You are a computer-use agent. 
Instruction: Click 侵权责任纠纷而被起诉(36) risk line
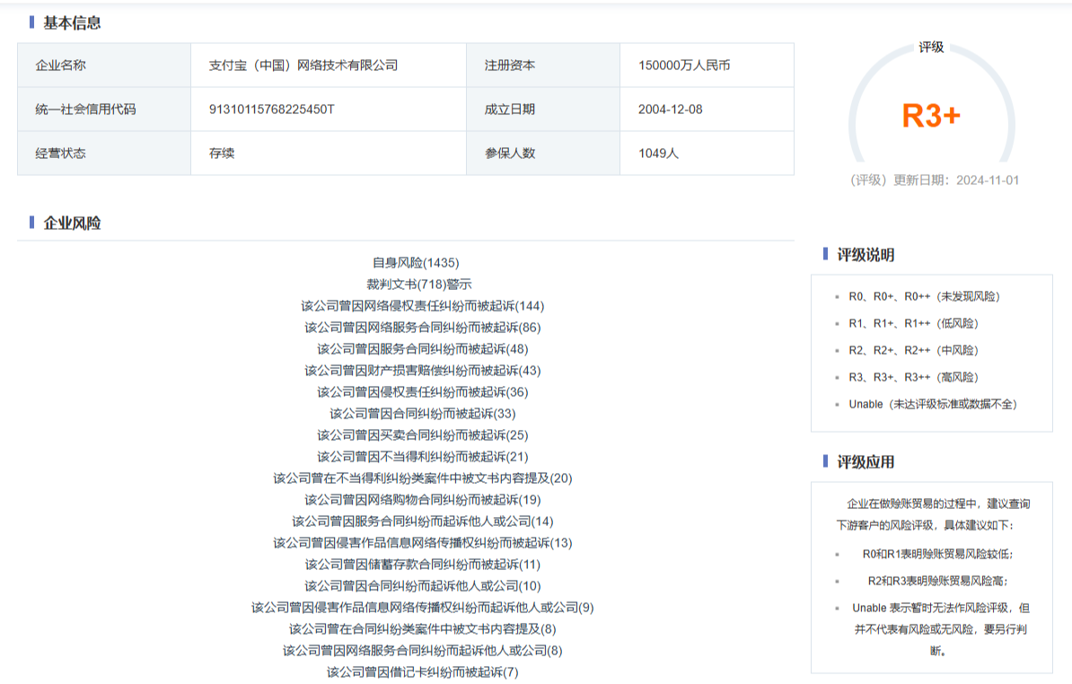click(423, 391)
